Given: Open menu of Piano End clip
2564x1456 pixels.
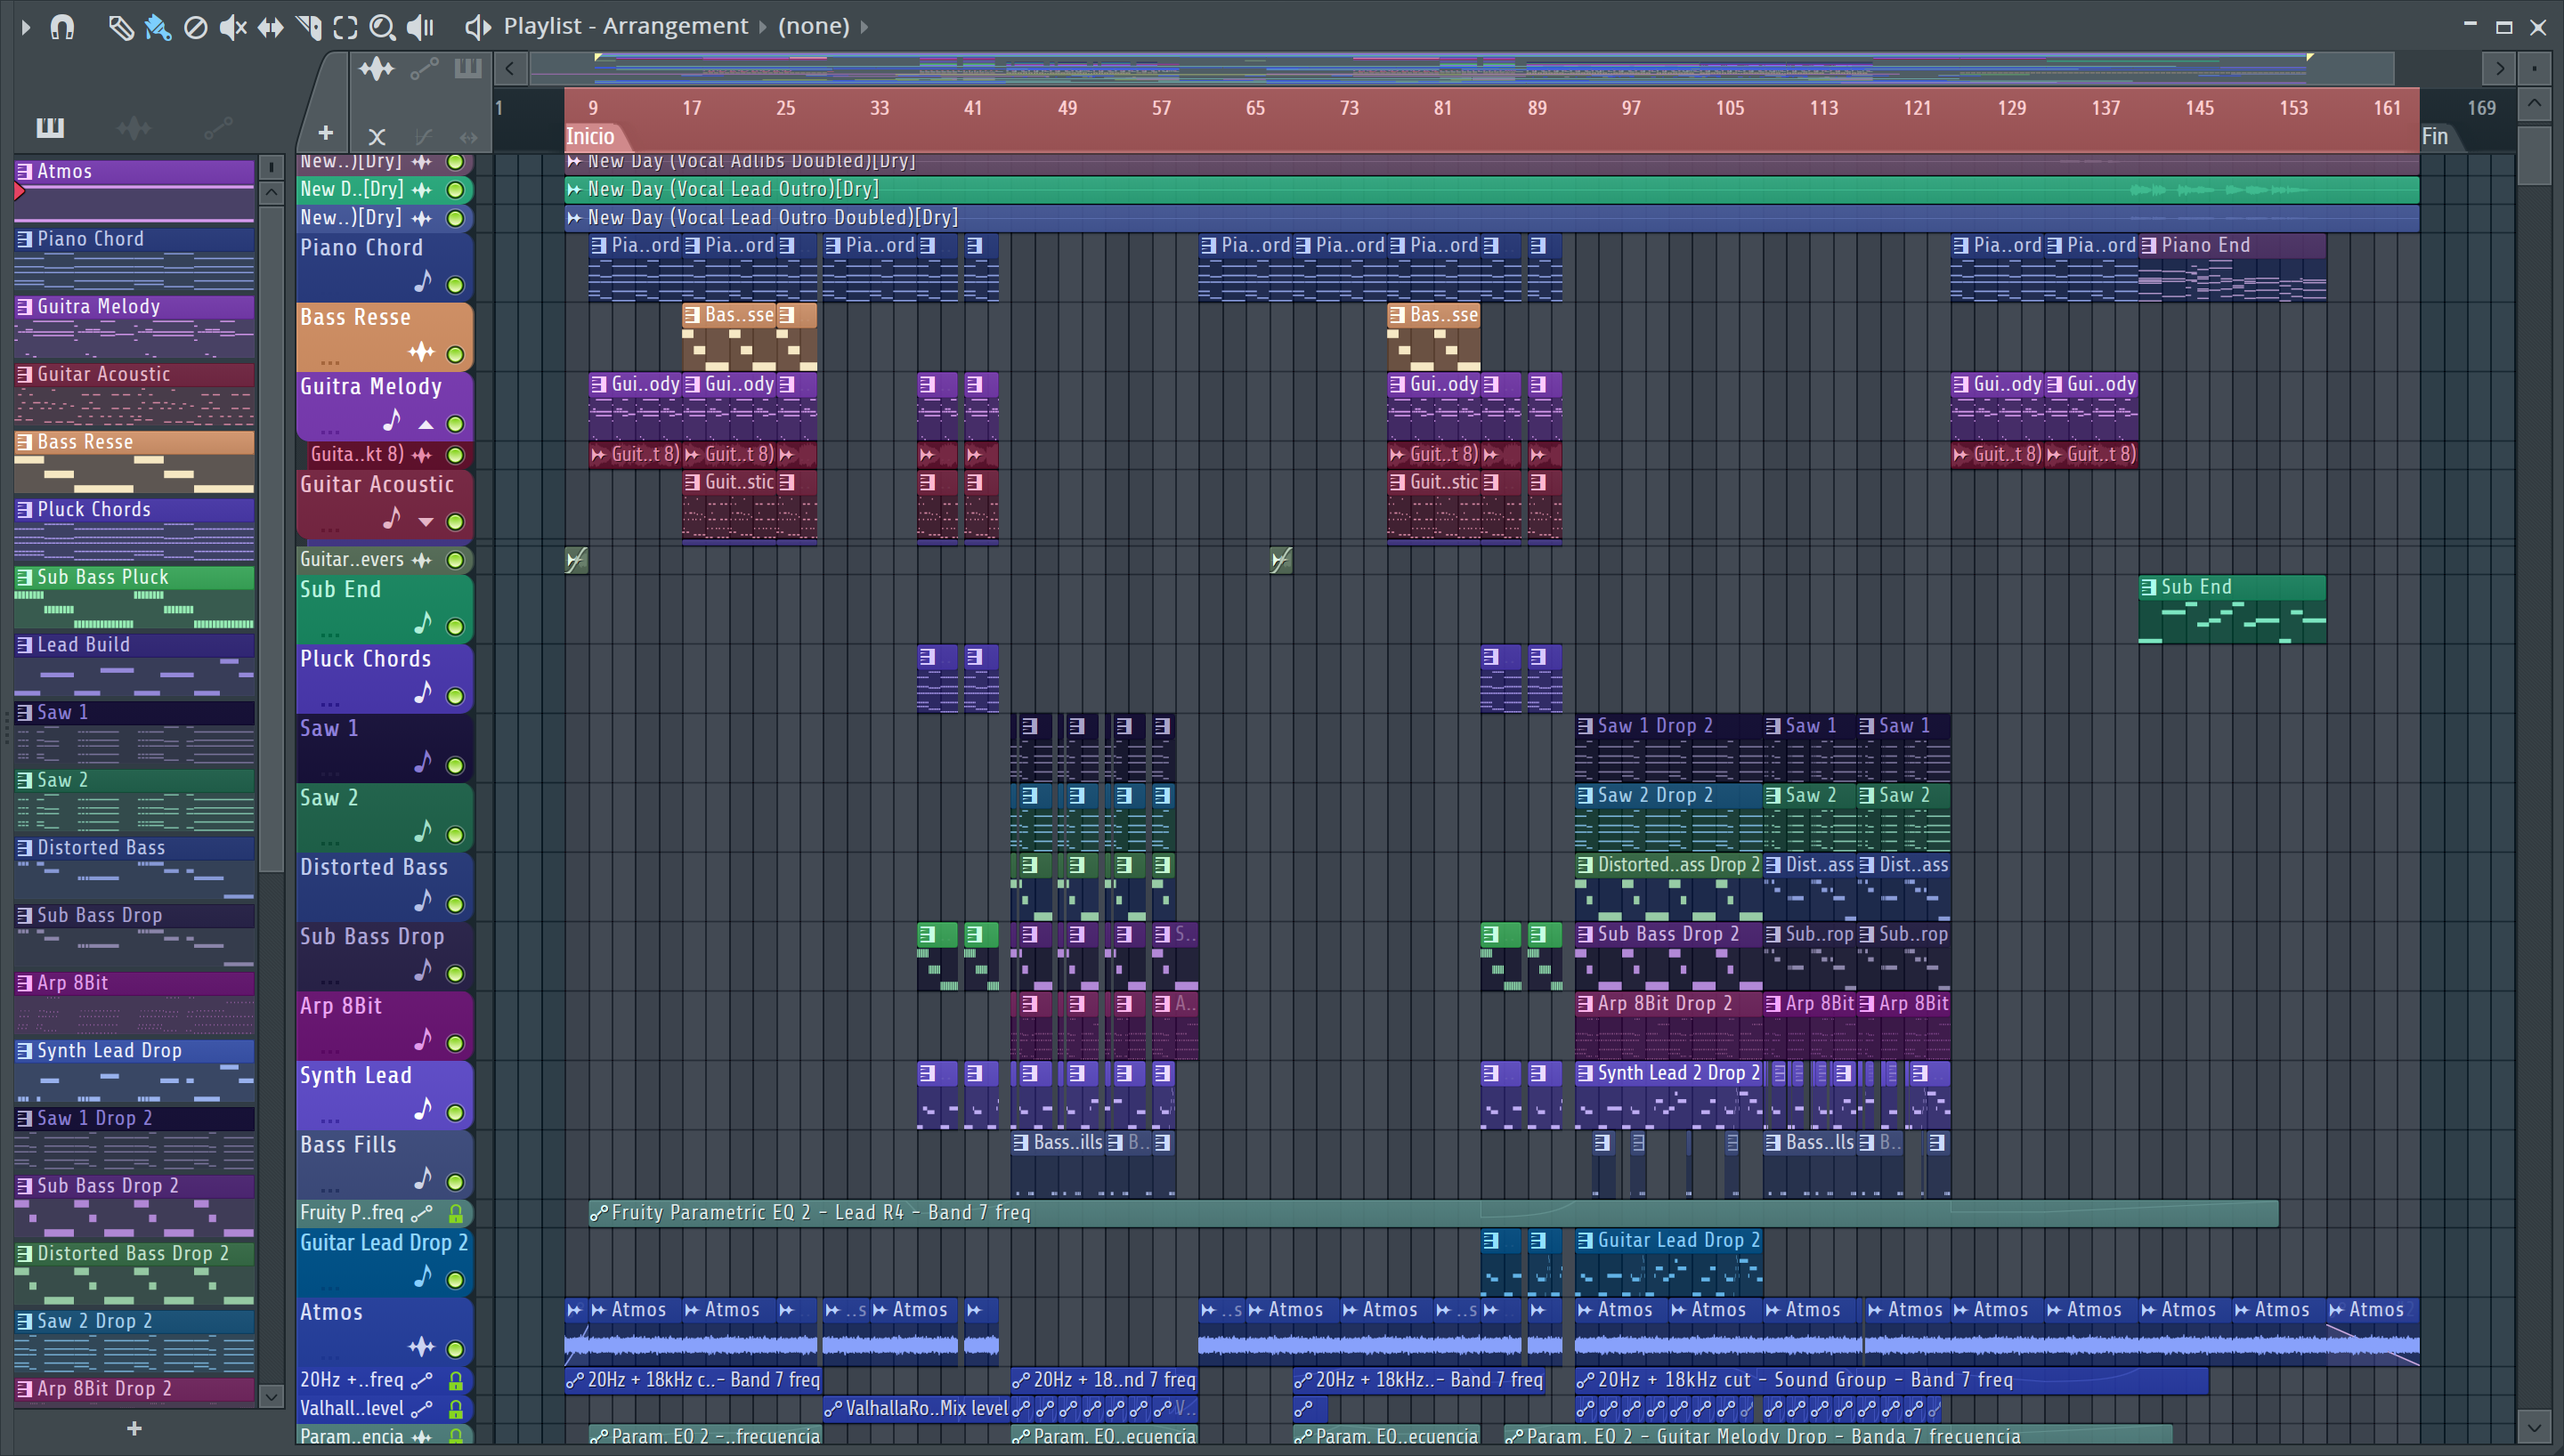Looking at the screenshot, I should [2148, 246].
